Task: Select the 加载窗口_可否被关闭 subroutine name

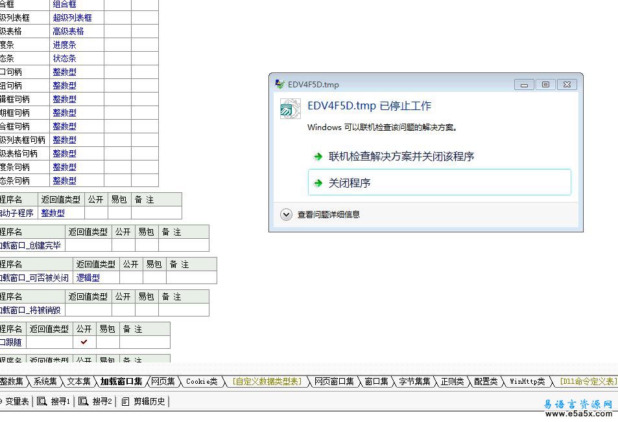Action: click(34, 278)
